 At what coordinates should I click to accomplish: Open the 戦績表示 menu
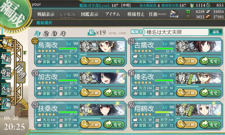coord(46,14)
